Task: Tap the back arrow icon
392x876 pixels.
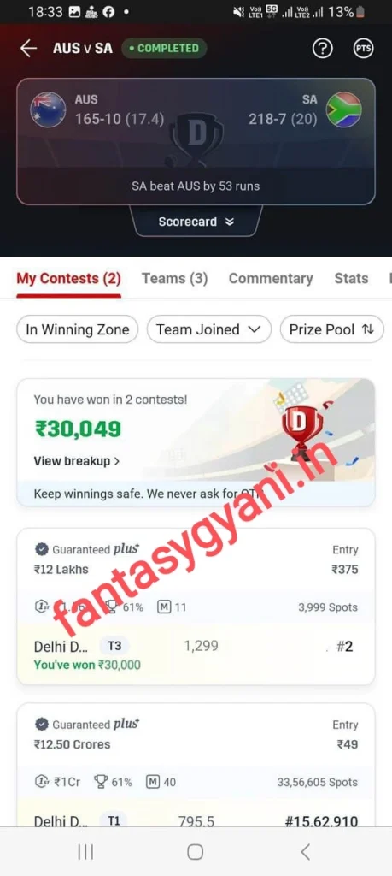Action: tap(28, 49)
